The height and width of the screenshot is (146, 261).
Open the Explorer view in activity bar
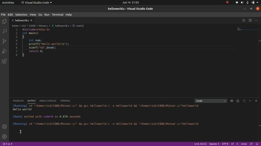[4, 21]
